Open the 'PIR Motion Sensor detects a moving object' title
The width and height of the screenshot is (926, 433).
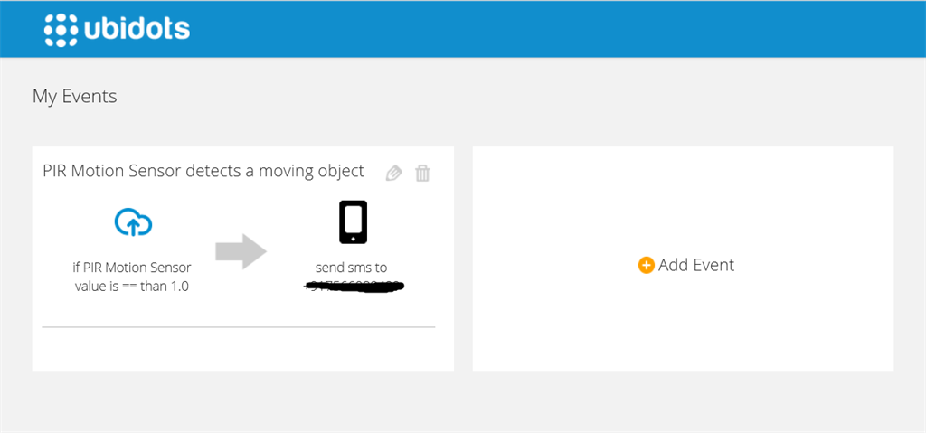tap(203, 171)
